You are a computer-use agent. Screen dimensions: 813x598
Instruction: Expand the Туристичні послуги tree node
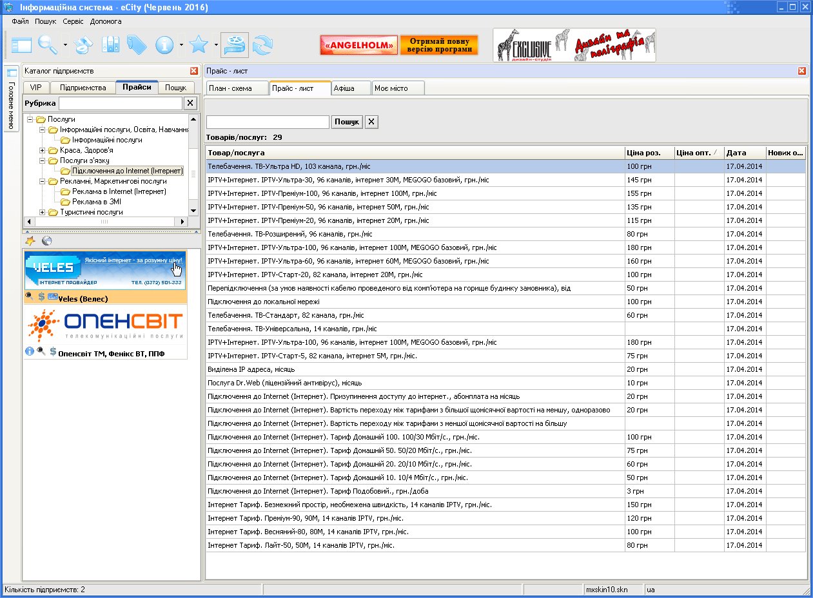(43, 212)
